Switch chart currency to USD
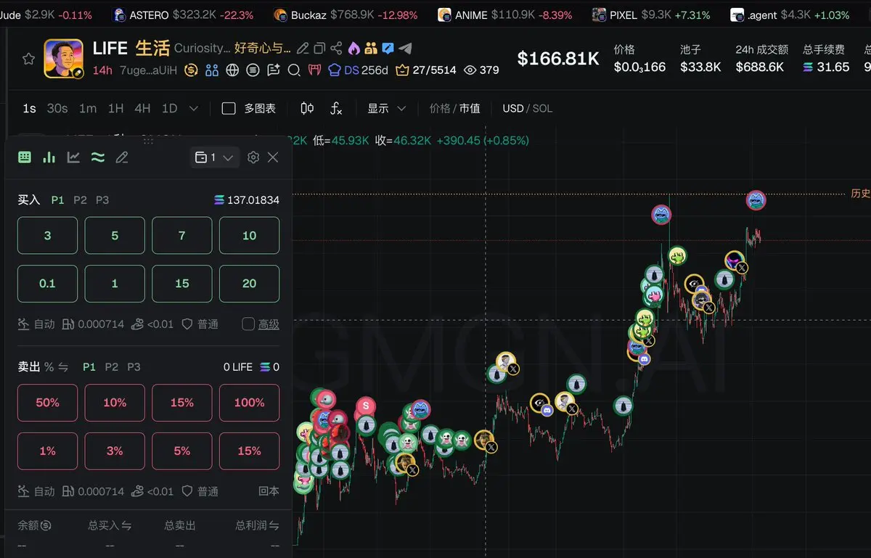The image size is (871, 558). tap(512, 108)
